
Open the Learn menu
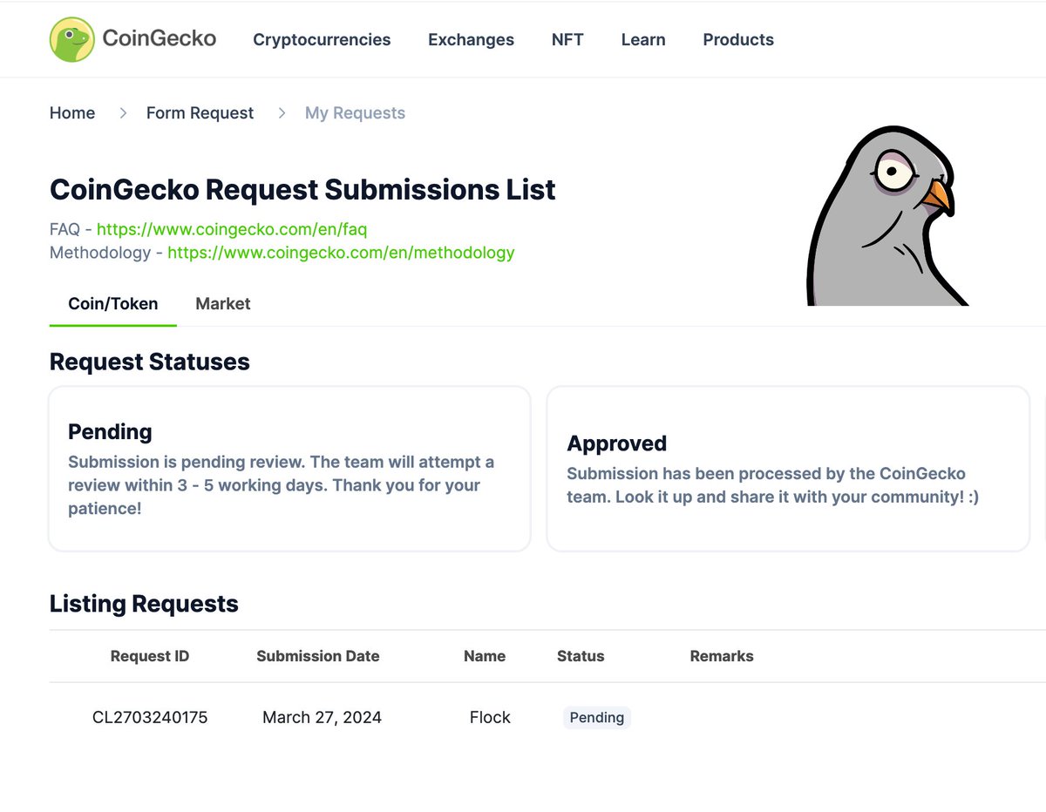[x=643, y=39]
